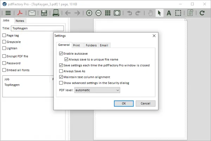This screenshot has width=211, height=141.
Task: Toggle Save settings each time window closed
Action: (61, 65)
